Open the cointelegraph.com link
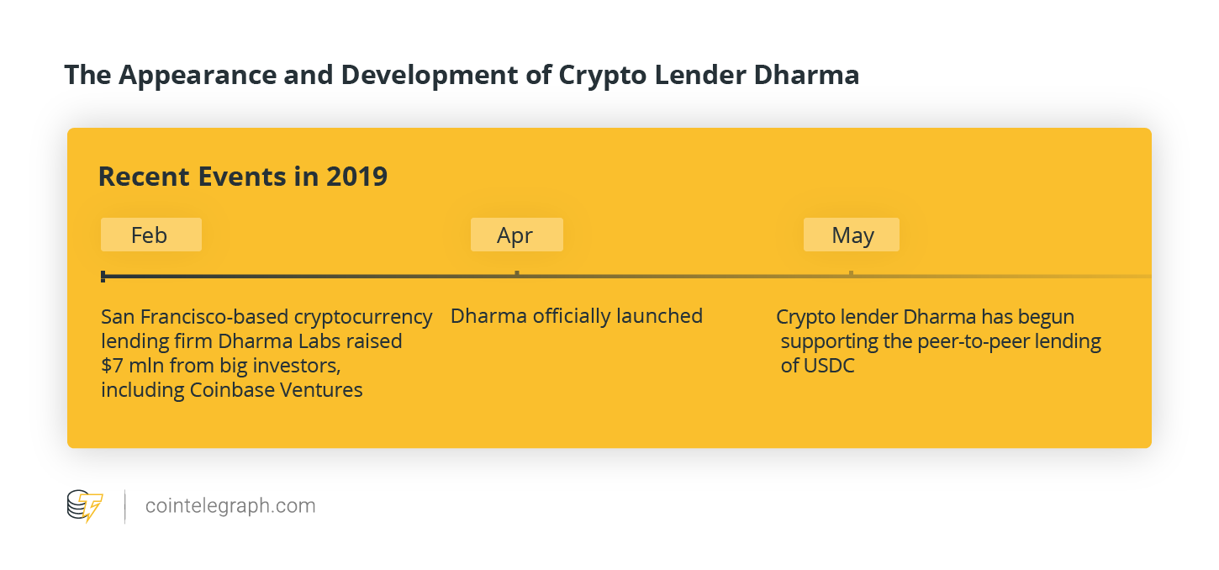This screenshot has height=570, width=1219. click(x=230, y=506)
